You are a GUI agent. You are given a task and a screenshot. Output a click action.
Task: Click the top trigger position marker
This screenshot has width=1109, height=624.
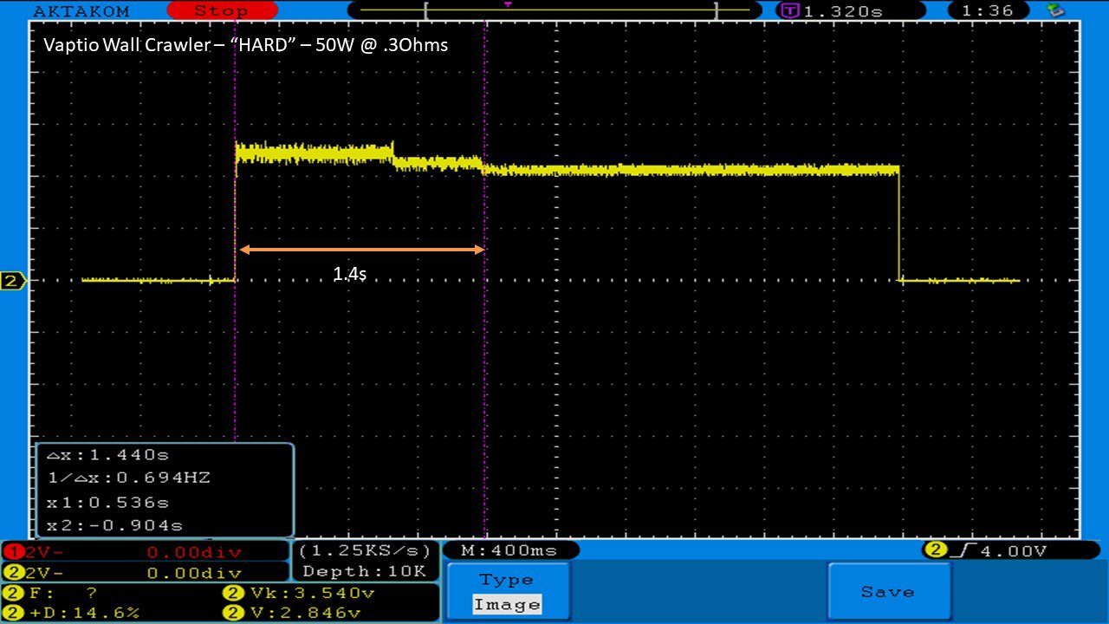(508, 5)
